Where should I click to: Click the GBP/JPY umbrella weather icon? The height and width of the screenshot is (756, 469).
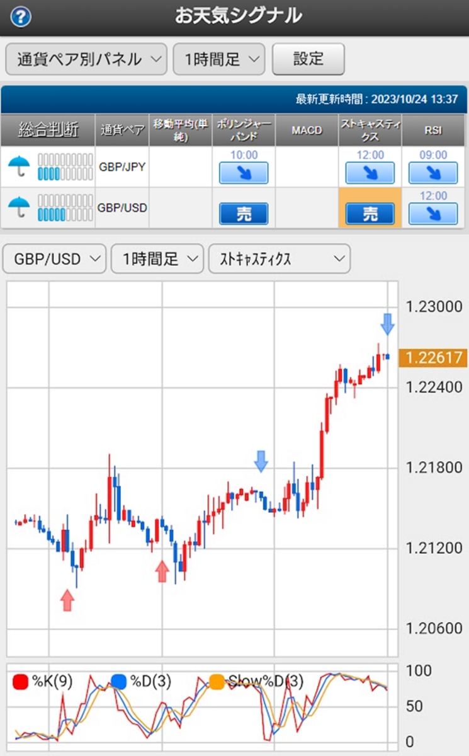point(19,167)
